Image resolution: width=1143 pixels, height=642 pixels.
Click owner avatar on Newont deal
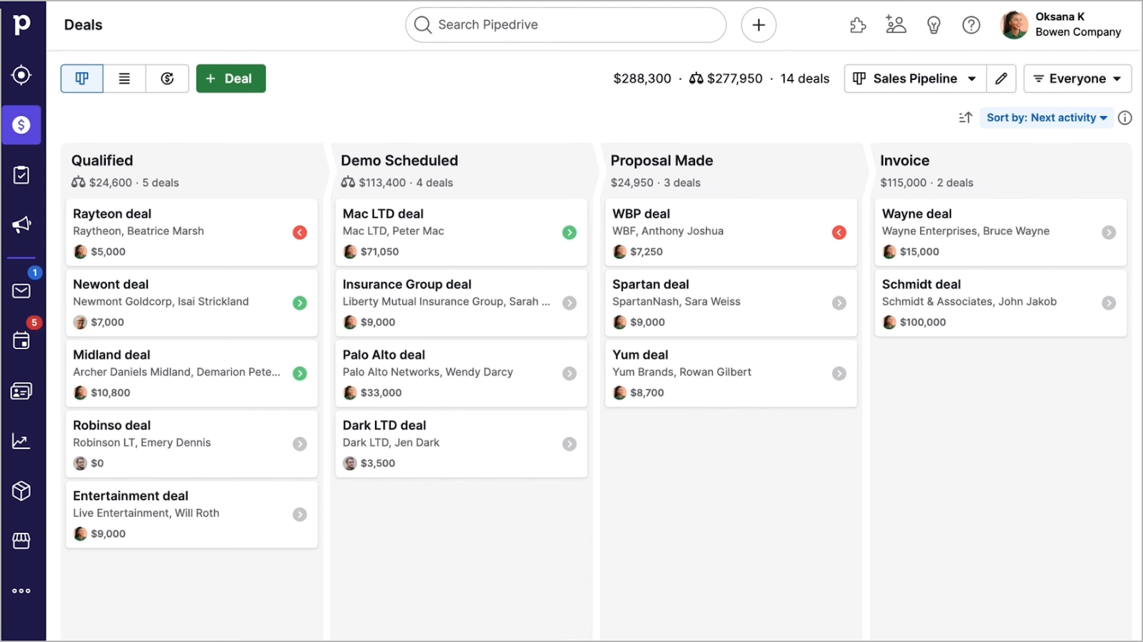pos(81,322)
